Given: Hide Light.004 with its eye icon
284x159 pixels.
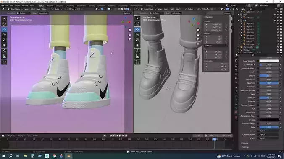Looking at the screenshot, I should point(278,32).
